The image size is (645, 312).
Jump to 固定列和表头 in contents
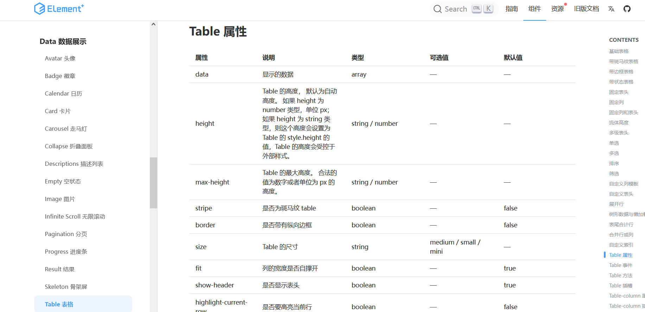(624, 112)
